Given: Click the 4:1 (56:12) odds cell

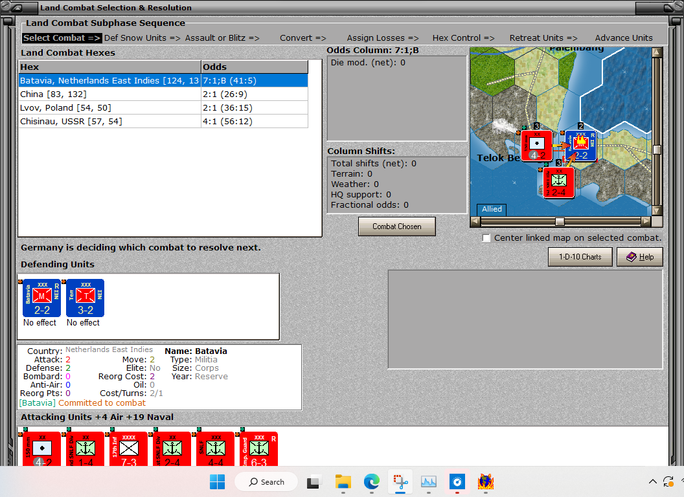Looking at the screenshot, I should (x=255, y=121).
